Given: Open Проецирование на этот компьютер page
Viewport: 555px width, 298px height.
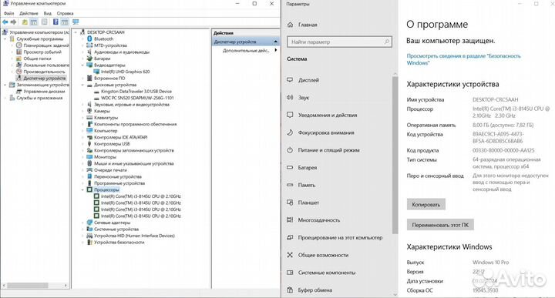Looking at the screenshot, I should [x=339, y=237].
